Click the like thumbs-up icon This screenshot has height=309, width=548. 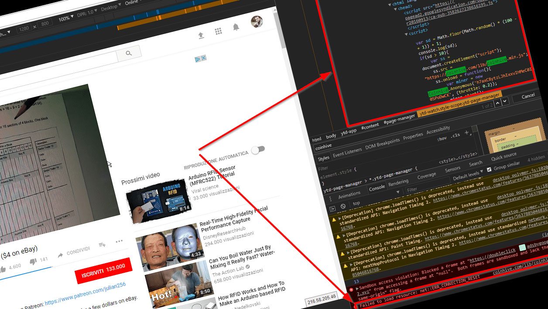coord(3,269)
